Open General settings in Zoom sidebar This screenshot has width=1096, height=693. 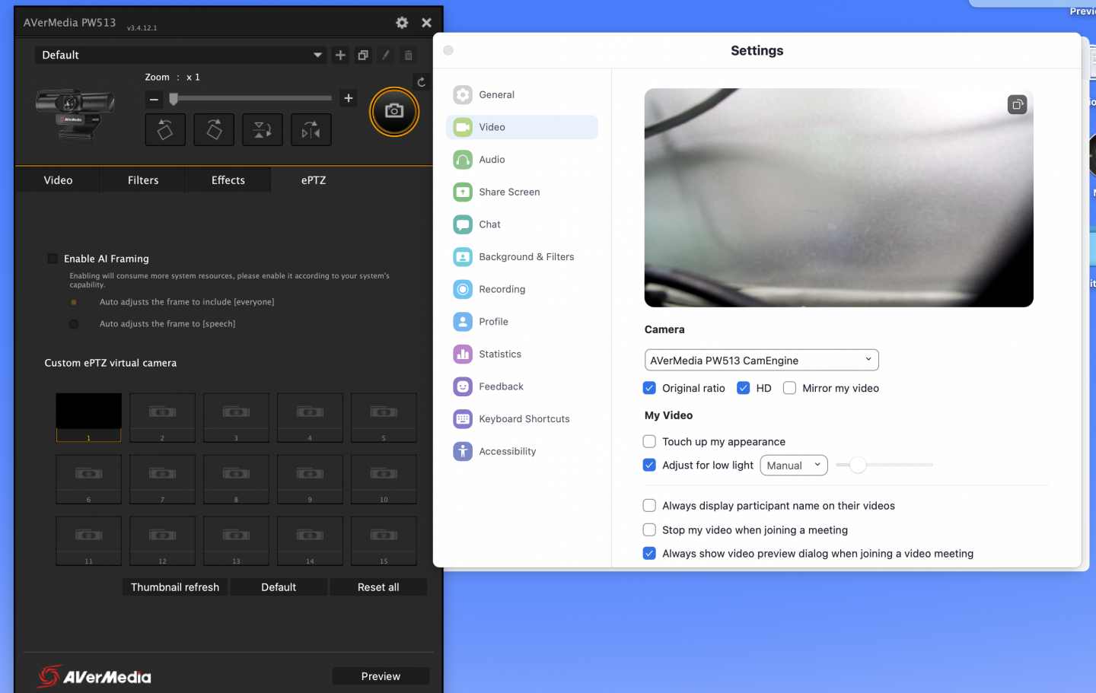click(522, 95)
